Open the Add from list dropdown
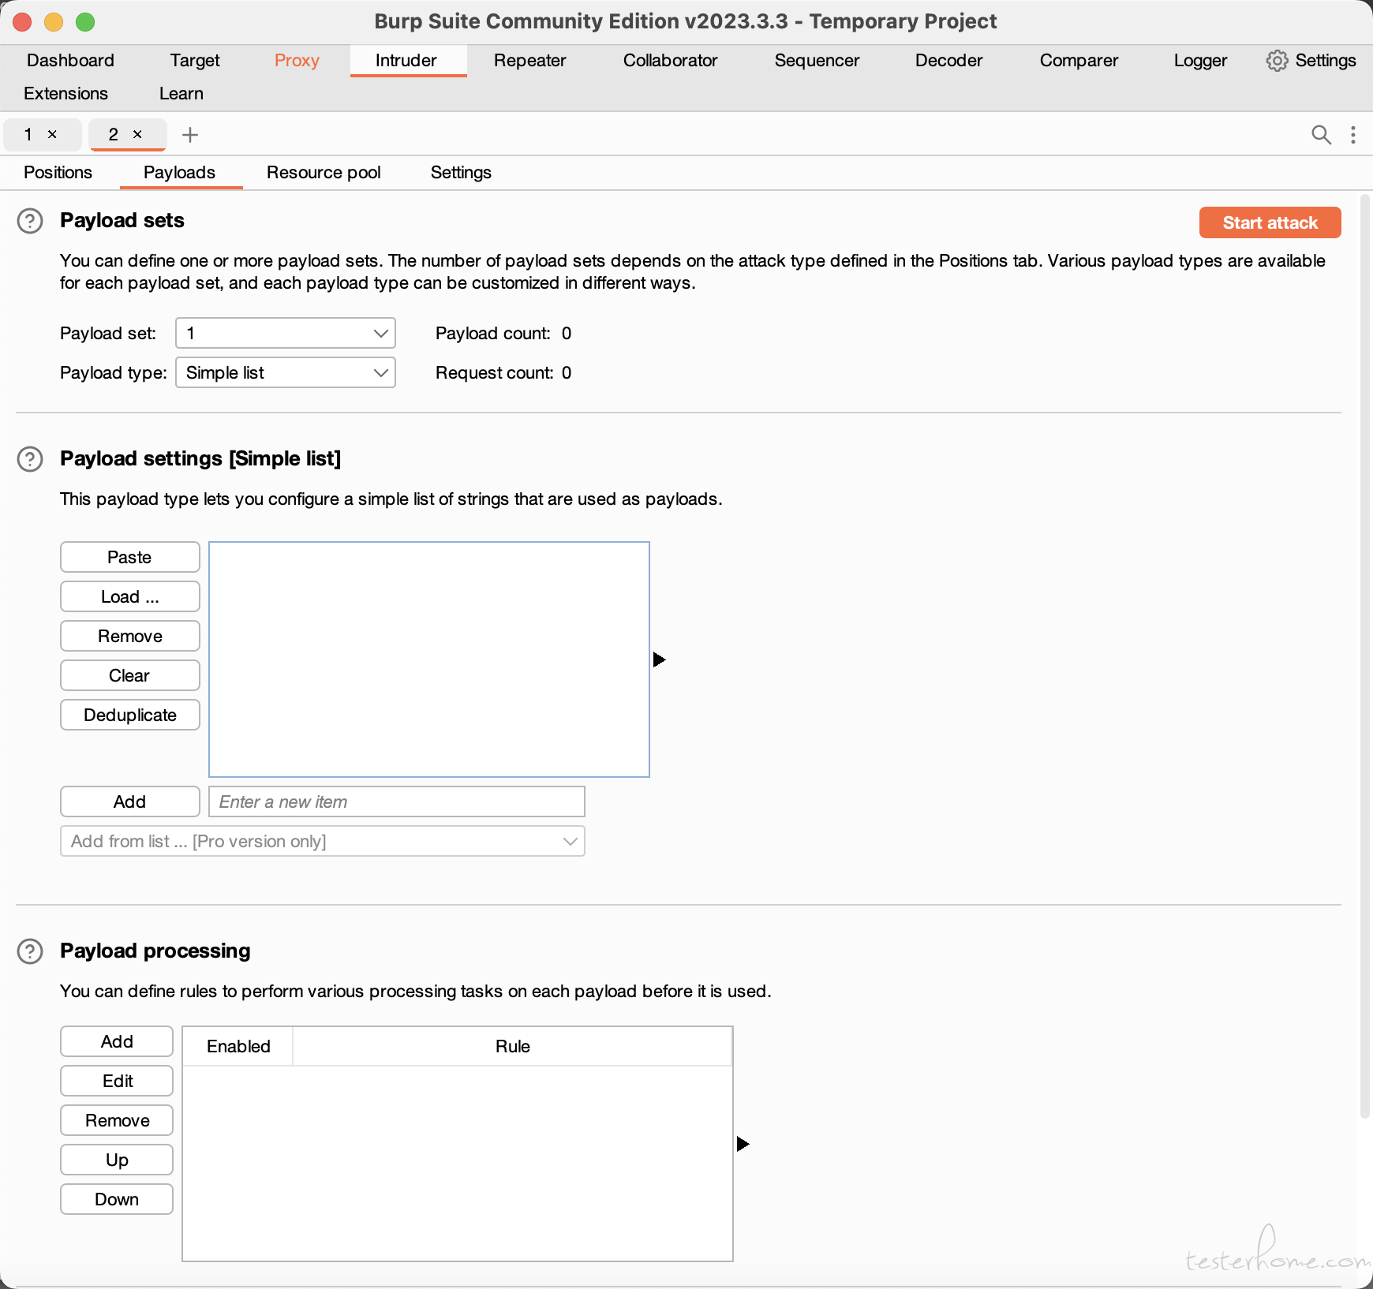This screenshot has width=1373, height=1289. 323,841
